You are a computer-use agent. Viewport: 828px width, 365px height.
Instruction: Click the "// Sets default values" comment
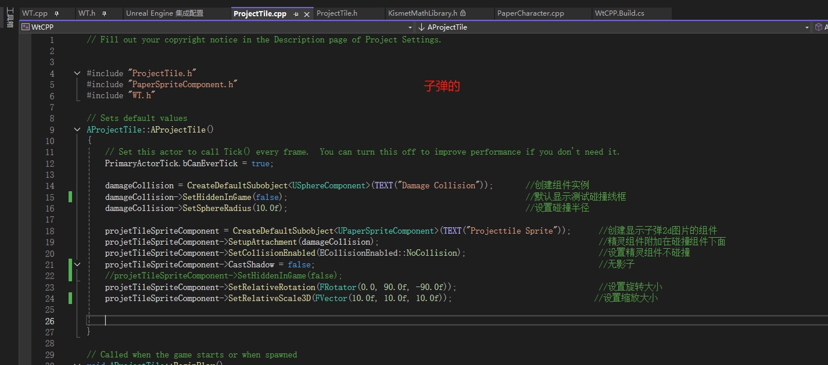[x=137, y=118]
